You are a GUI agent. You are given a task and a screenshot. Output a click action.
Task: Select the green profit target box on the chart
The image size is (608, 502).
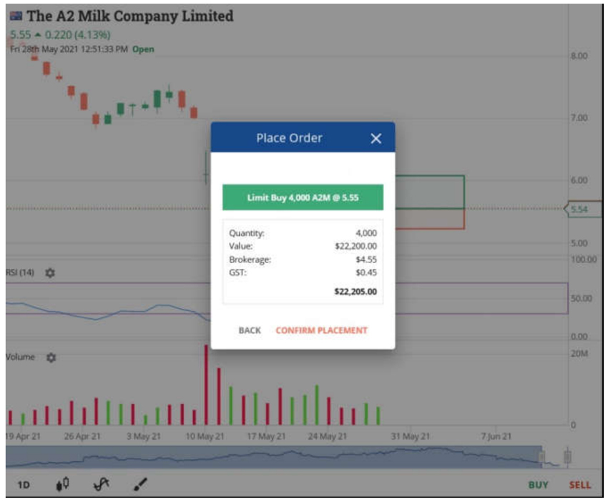pos(430,192)
